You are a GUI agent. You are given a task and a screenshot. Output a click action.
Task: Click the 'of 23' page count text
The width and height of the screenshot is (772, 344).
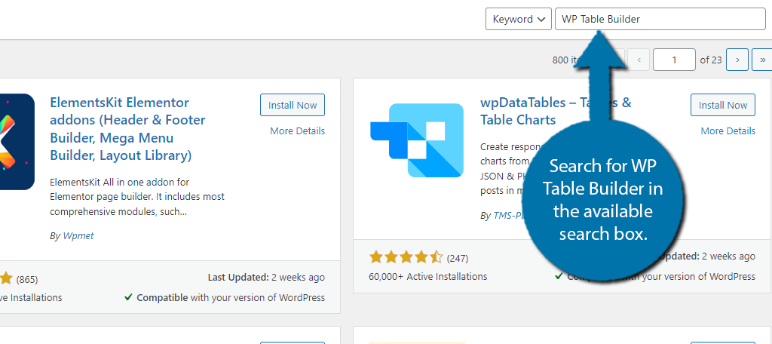pos(711,60)
